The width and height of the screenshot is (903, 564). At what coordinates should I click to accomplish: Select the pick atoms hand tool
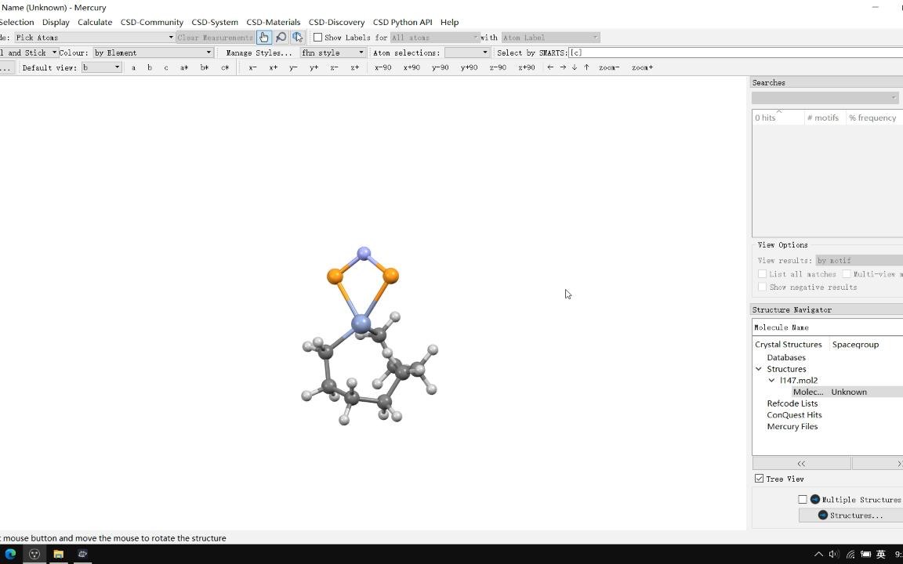tap(264, 37)
